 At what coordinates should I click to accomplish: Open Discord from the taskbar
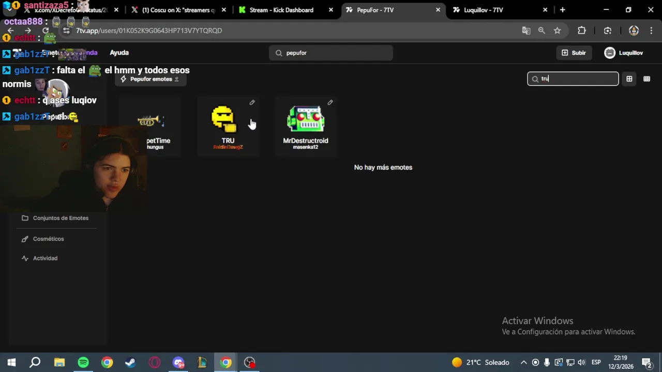[x=178, y=362]
